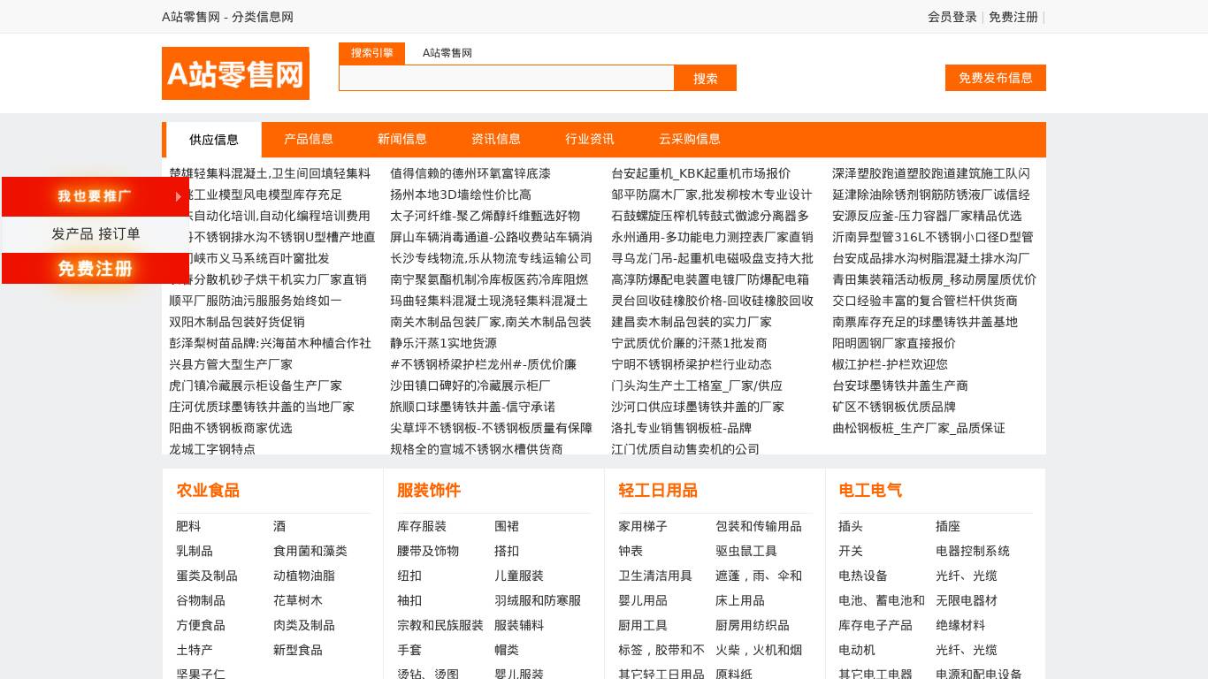Open 库存服装 subcategory
Viewport: 1208px width, 679px height.
pyautogui.click(x=422, y=526)
